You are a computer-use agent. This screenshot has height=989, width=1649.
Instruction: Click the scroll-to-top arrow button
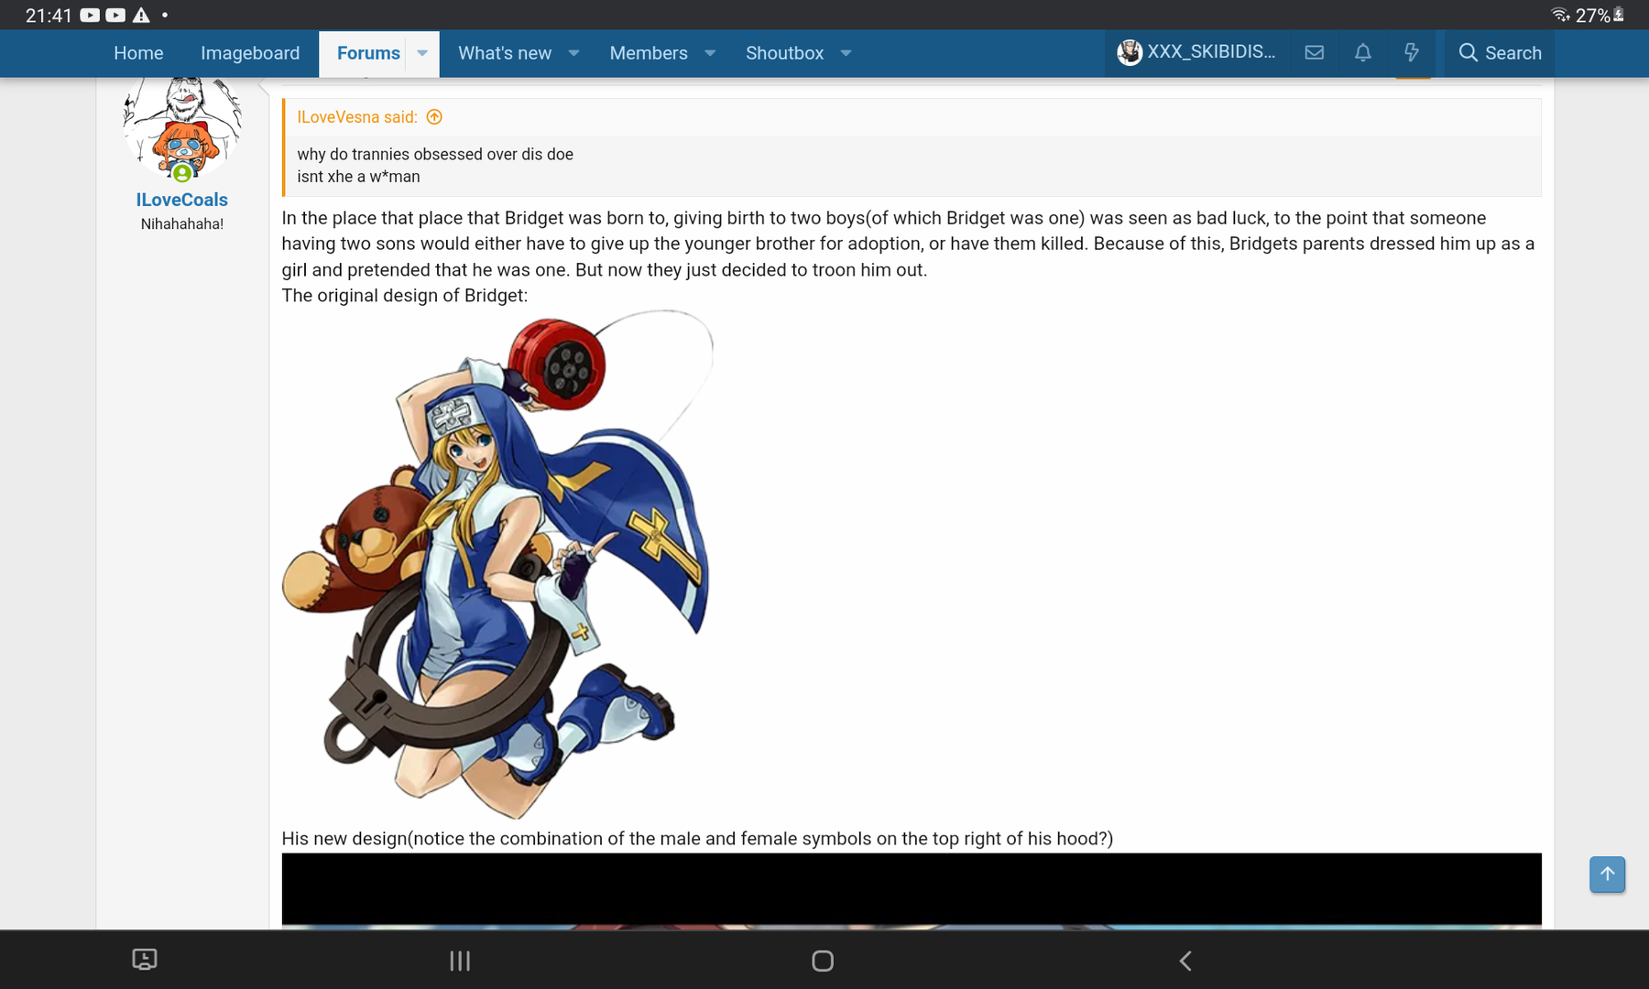(1607, 875)
